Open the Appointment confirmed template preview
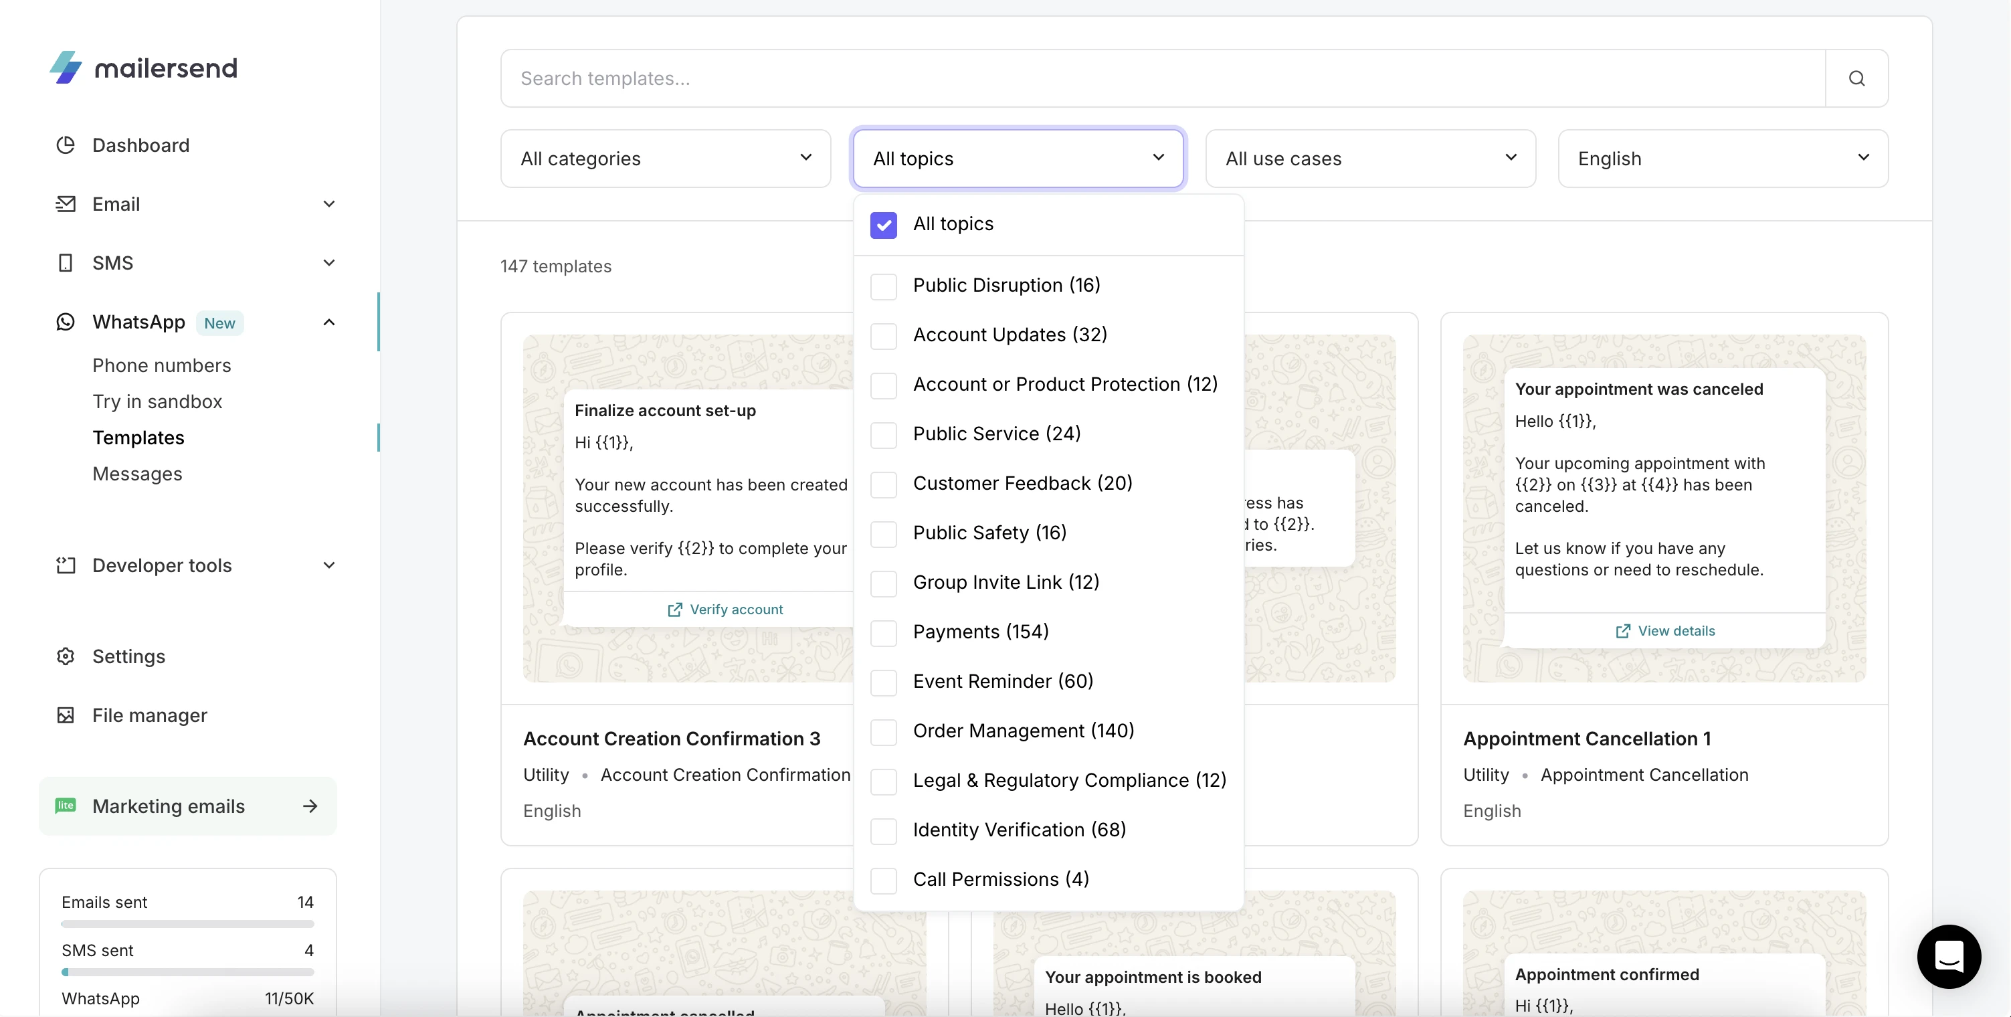2011x1017 pixels. (1664, 953)
